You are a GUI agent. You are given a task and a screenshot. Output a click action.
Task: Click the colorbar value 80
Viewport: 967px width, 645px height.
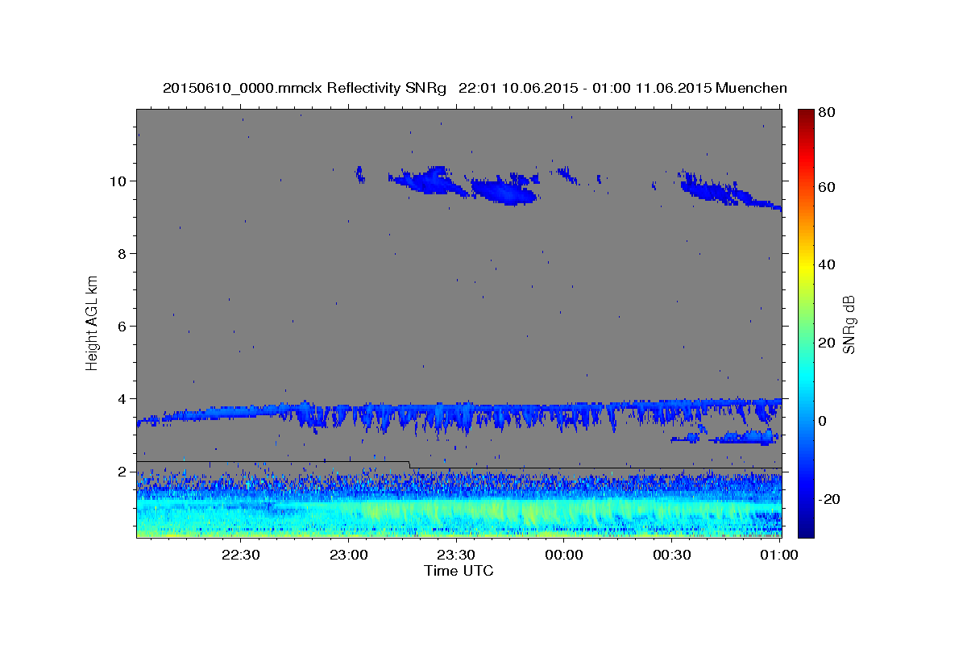[x=826, y=114]
